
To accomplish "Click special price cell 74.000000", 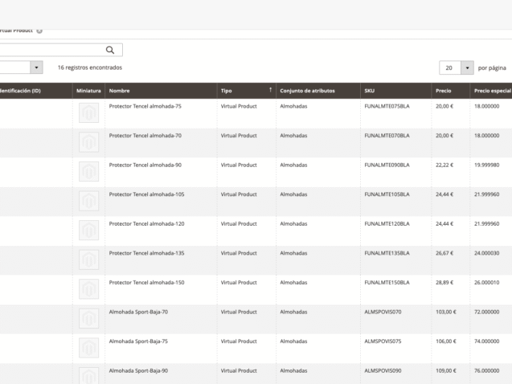I will click(x=486, y=341).
